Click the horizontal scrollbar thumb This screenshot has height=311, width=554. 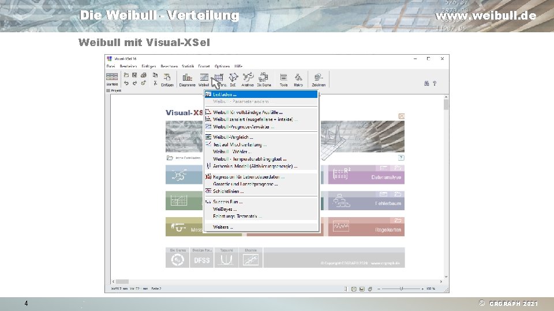tap(122, 282)
